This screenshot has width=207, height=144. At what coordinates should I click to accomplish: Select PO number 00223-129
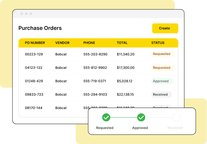click(x=34, y=54)
